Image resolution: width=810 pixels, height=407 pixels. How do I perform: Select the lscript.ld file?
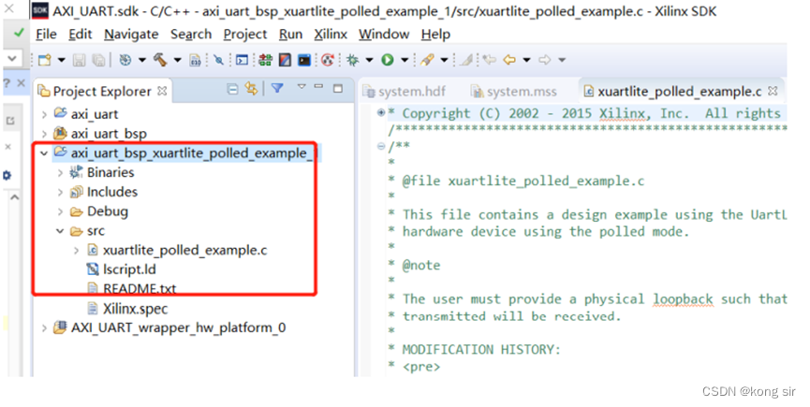coord(121,269)
